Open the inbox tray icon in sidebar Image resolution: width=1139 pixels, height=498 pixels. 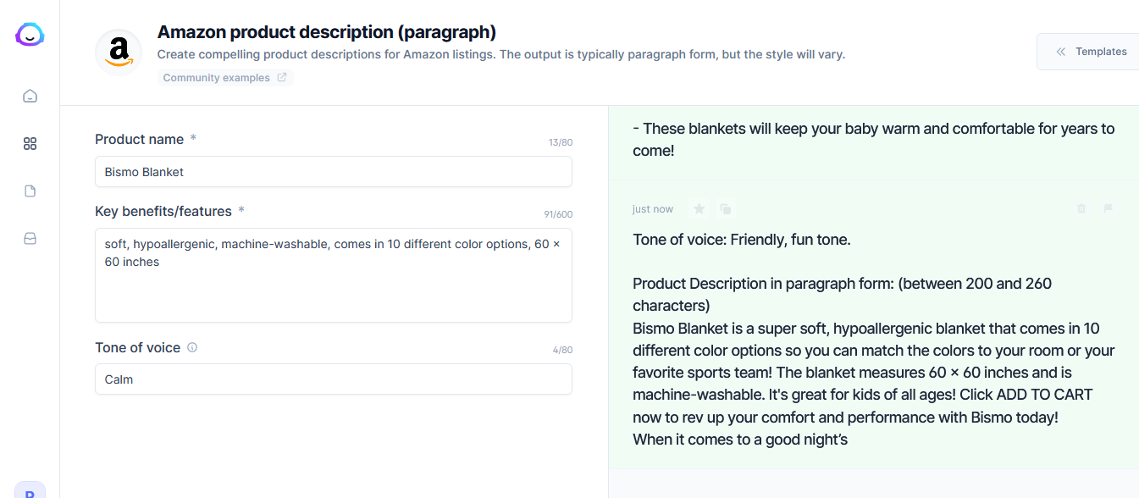[30, 239]
